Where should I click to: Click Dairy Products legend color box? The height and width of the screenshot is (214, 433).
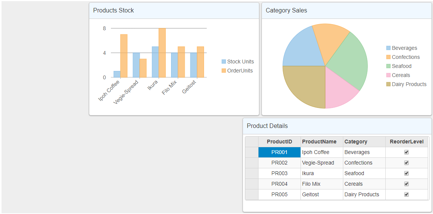[x=388, y=84]
